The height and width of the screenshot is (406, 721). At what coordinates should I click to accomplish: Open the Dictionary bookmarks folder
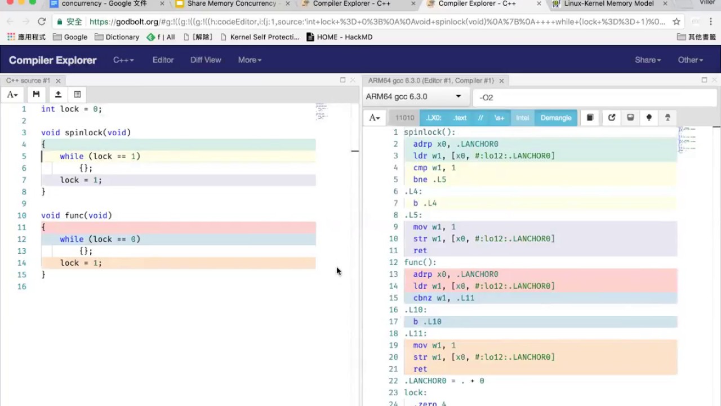[117, 37]
